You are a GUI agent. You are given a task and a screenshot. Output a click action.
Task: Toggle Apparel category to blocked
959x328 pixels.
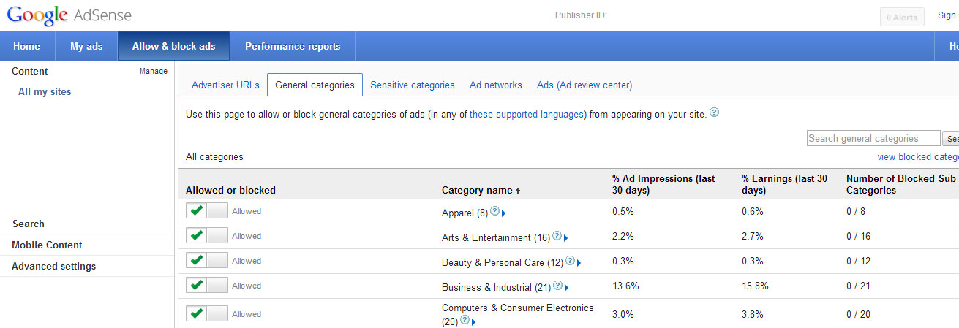pyautogui.click(x=207, y=211)
